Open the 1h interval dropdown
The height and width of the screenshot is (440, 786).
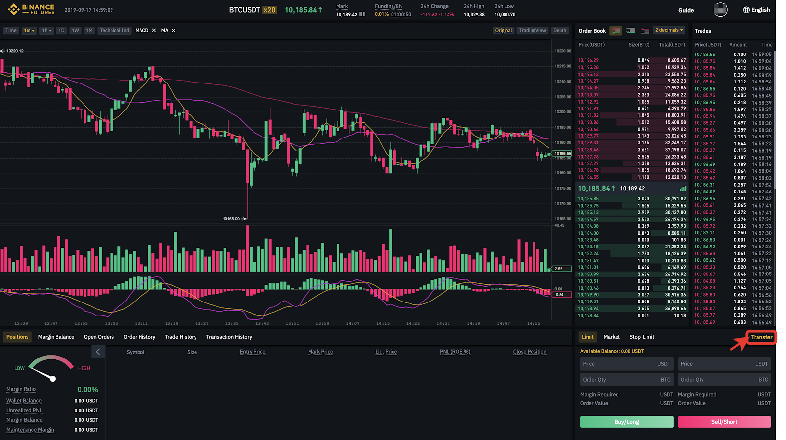[x=47, y=30]
